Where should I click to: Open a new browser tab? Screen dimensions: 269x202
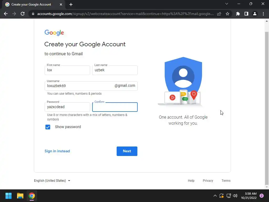coord(71,4)
